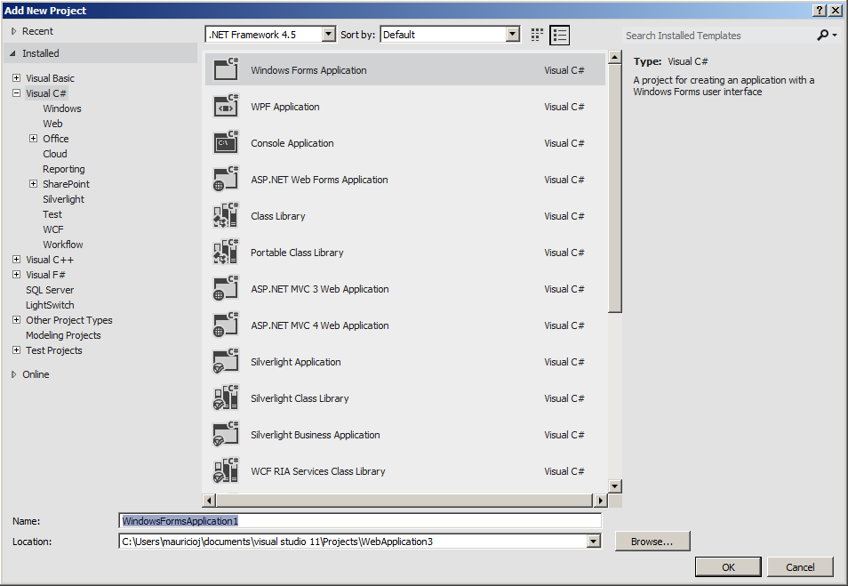This screenshot has width=848, height=586.
Task: Pick the Silverlight Class Library icon
Action: 225,397
